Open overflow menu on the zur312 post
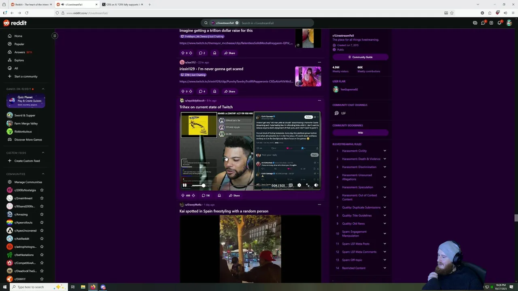The width and height of the screenshot is (518, 291). click(319, 62)
